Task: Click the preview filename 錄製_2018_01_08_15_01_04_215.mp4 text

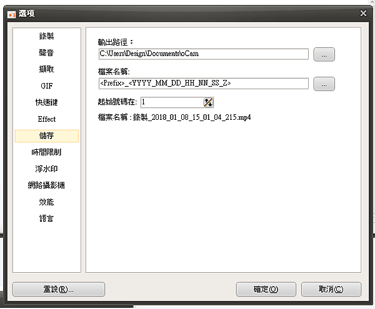Action: 192,117
